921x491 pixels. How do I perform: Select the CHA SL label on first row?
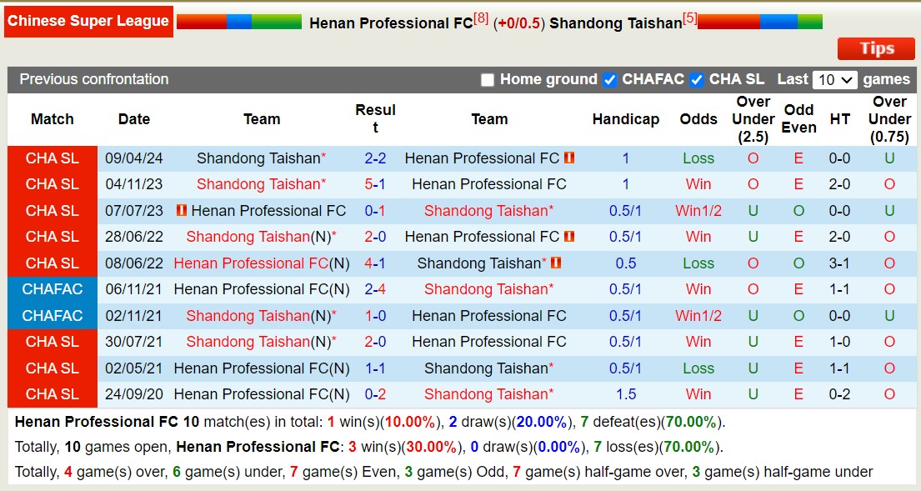pos(52,158)
